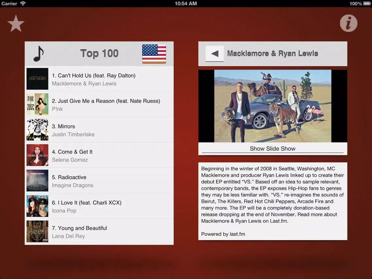Open Icona Pop album cover thumbnail
The width and height of the screenshot is (372, 279).
[x=37, y=206]
